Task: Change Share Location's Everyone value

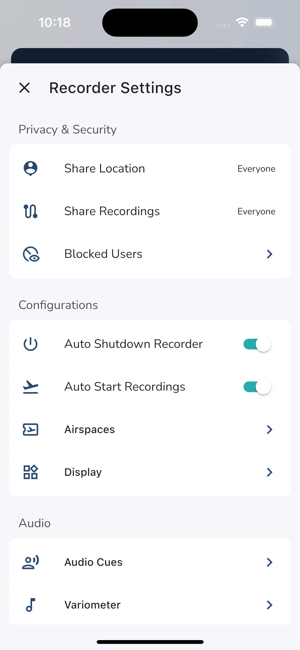Action: tap(256, 169)
